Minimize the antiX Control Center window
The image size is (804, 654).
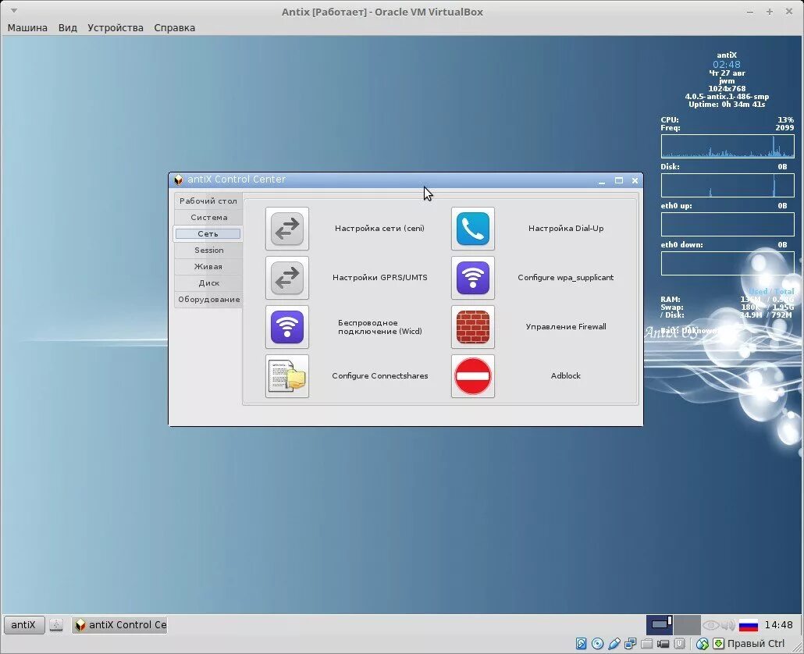click(x=602, y=180)
